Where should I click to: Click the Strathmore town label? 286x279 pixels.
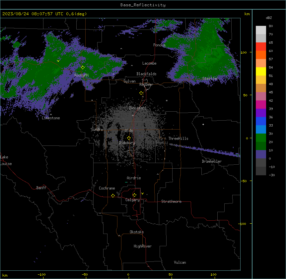[171, 201]
